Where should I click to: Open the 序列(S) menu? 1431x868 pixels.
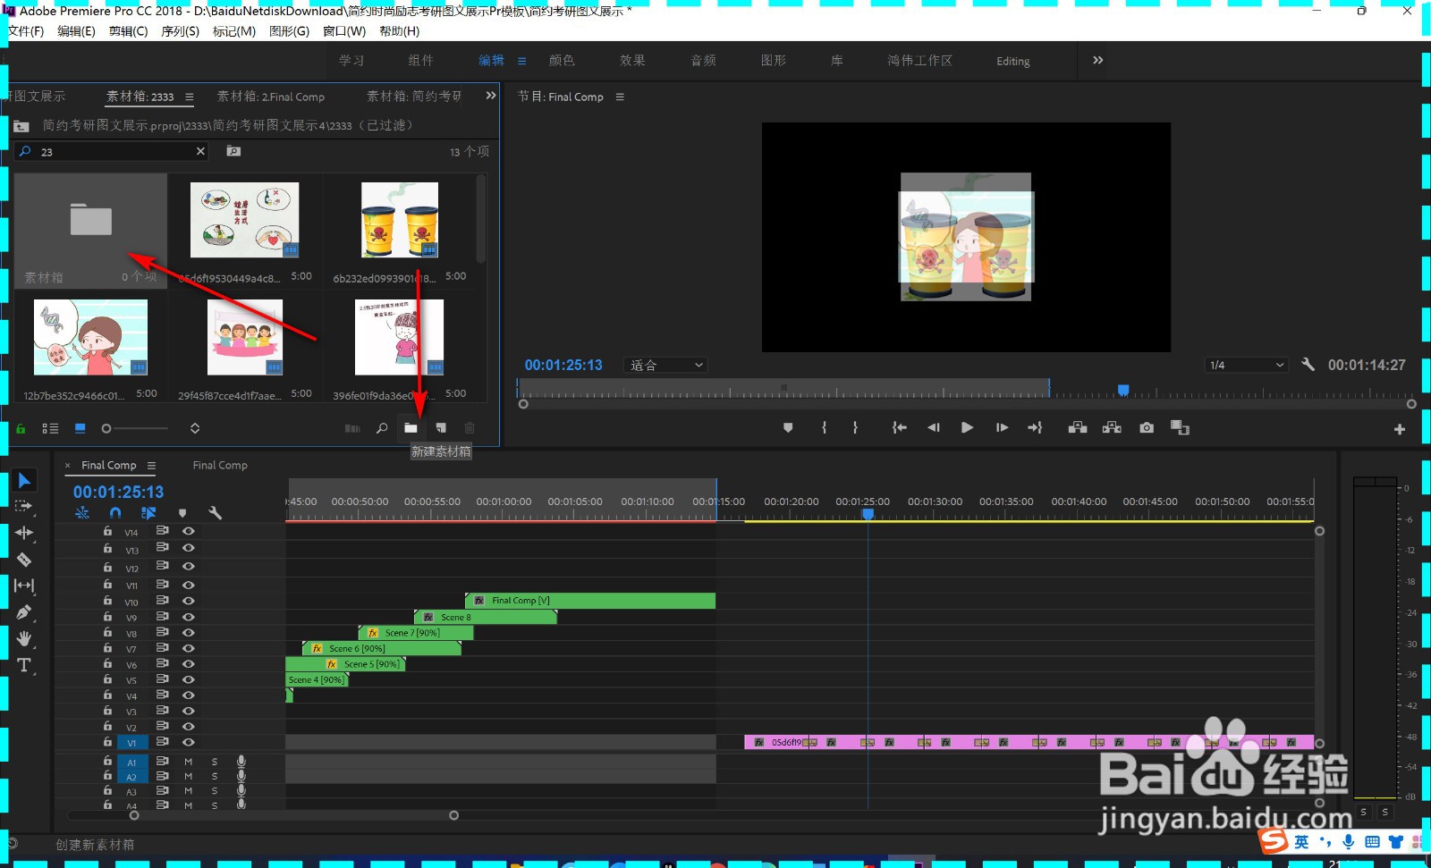click(180, 31)
